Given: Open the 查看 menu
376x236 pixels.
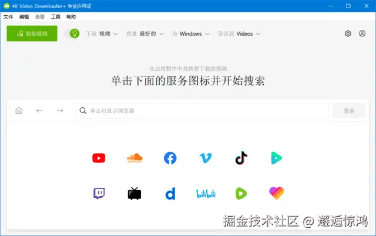Looking at the screenshot, I should pos(40,17).
